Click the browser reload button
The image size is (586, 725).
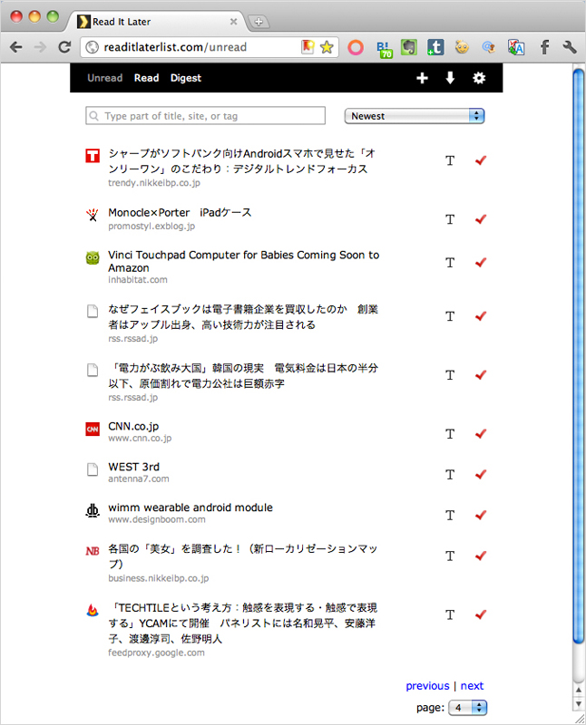tap(64, 47)
